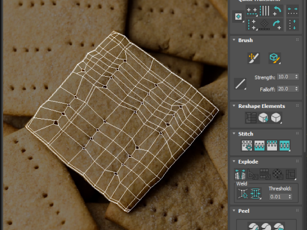Click the Straighten Selection icon
The height and width of the screenshot is (230, 307).
(251, 118)
